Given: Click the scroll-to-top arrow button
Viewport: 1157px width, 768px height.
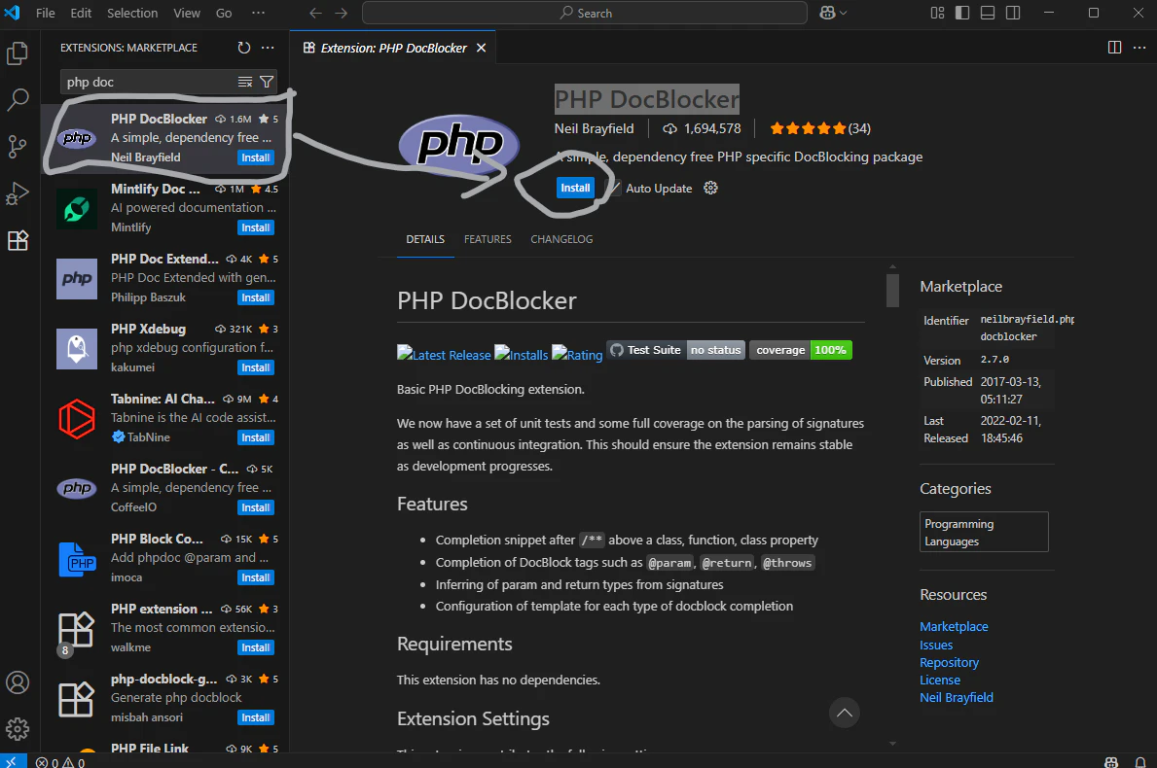Looking at the screenshot, I should coord(844,713).
